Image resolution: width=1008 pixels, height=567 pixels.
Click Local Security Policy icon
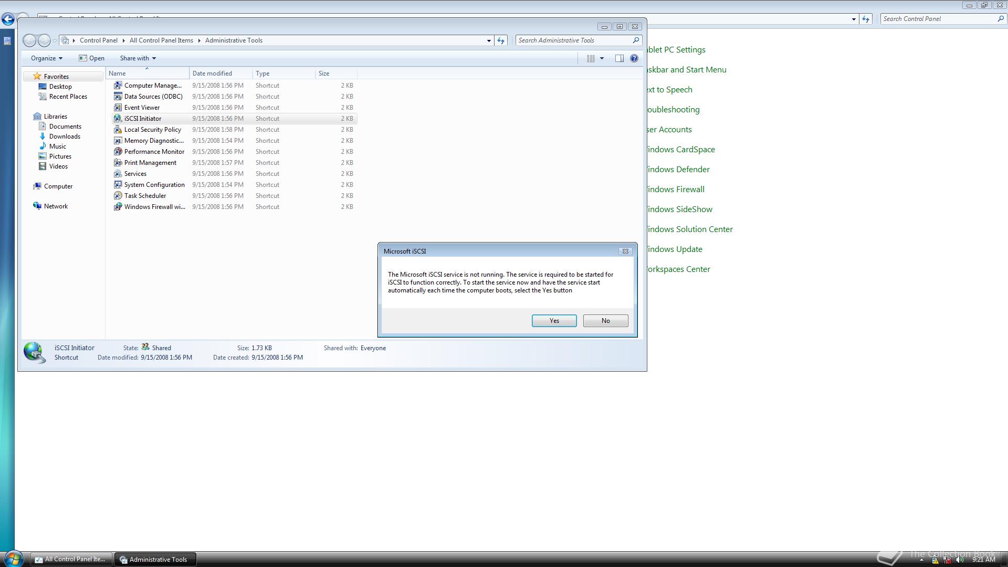pos(118,130)
